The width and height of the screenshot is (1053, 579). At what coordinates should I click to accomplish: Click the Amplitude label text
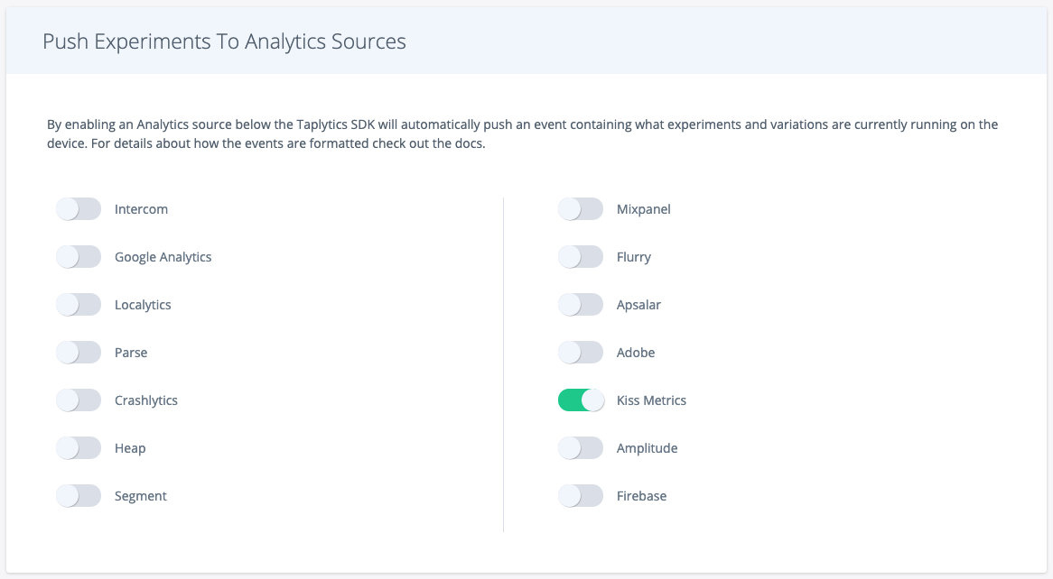click(x=647, y=448)
